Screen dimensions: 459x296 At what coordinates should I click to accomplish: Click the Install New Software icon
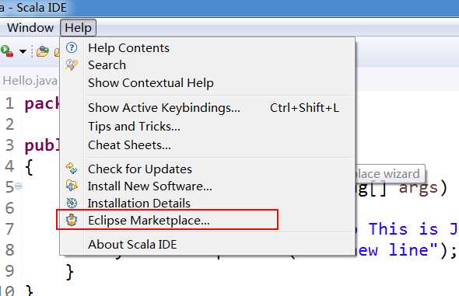(x=72, y=186)
